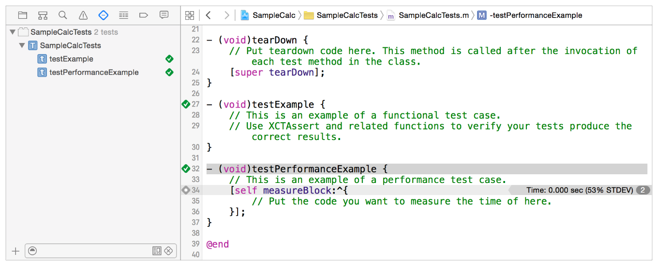Open the Find navigator magnifier icon

click(63, 15)
